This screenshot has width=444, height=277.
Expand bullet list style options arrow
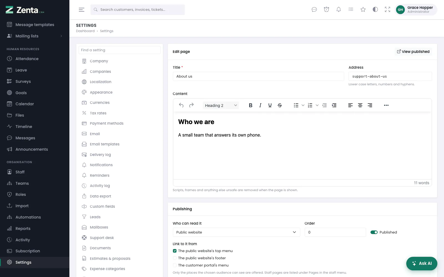point(303,105)
